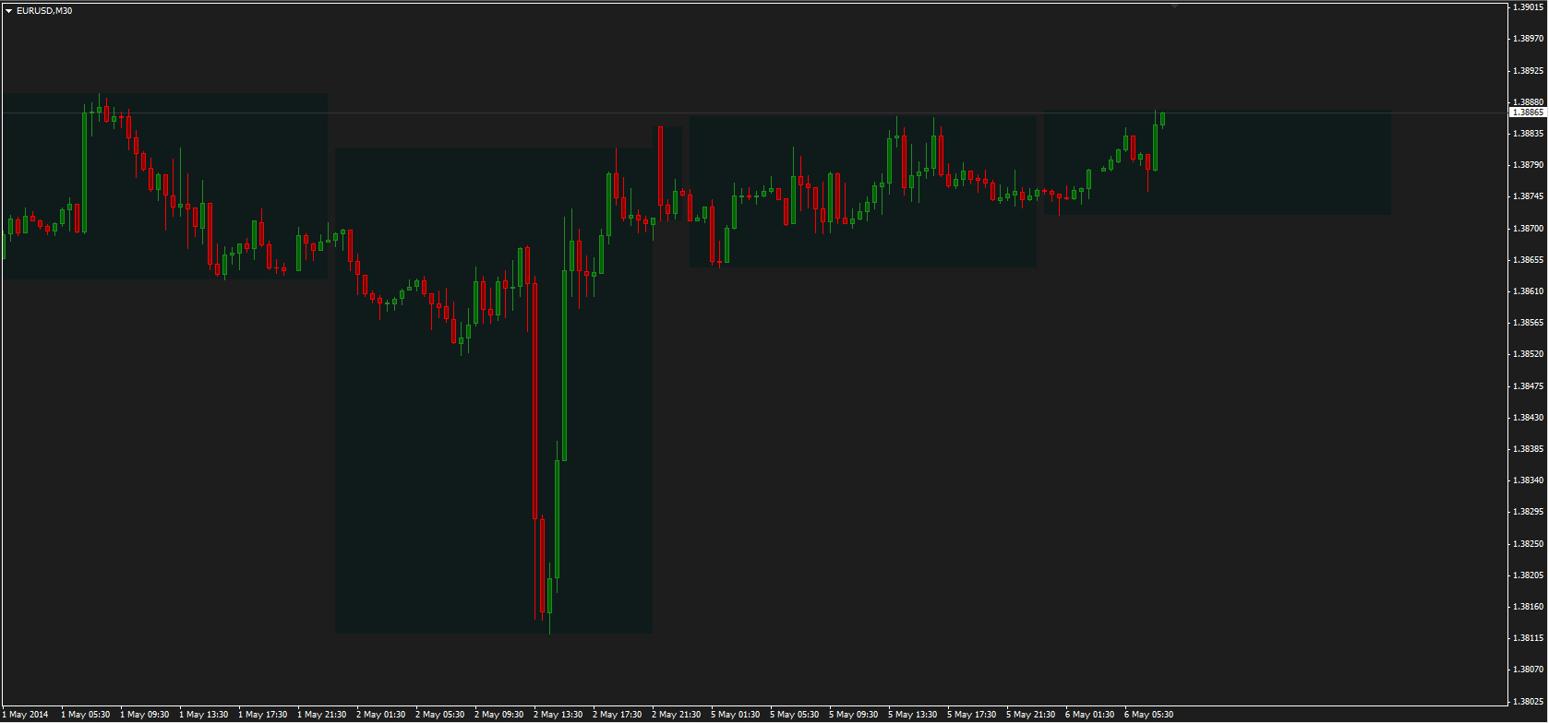Viewport: 1549px width, 723px height.
Task: Click the 1.38250 price axis label
Action: 1527,544
